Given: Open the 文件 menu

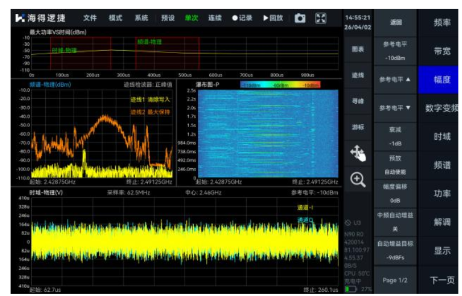Looking at the screenshot, I should tap(90, 18).
